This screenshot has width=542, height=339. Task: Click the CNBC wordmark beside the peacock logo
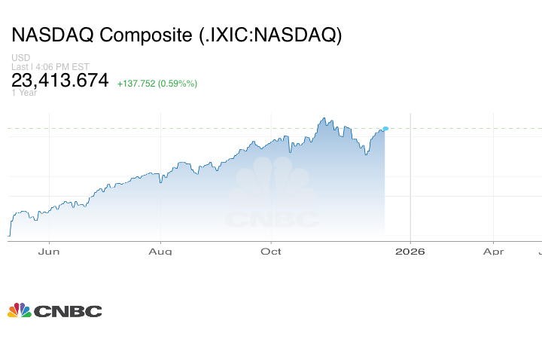[x=67, y=311]
